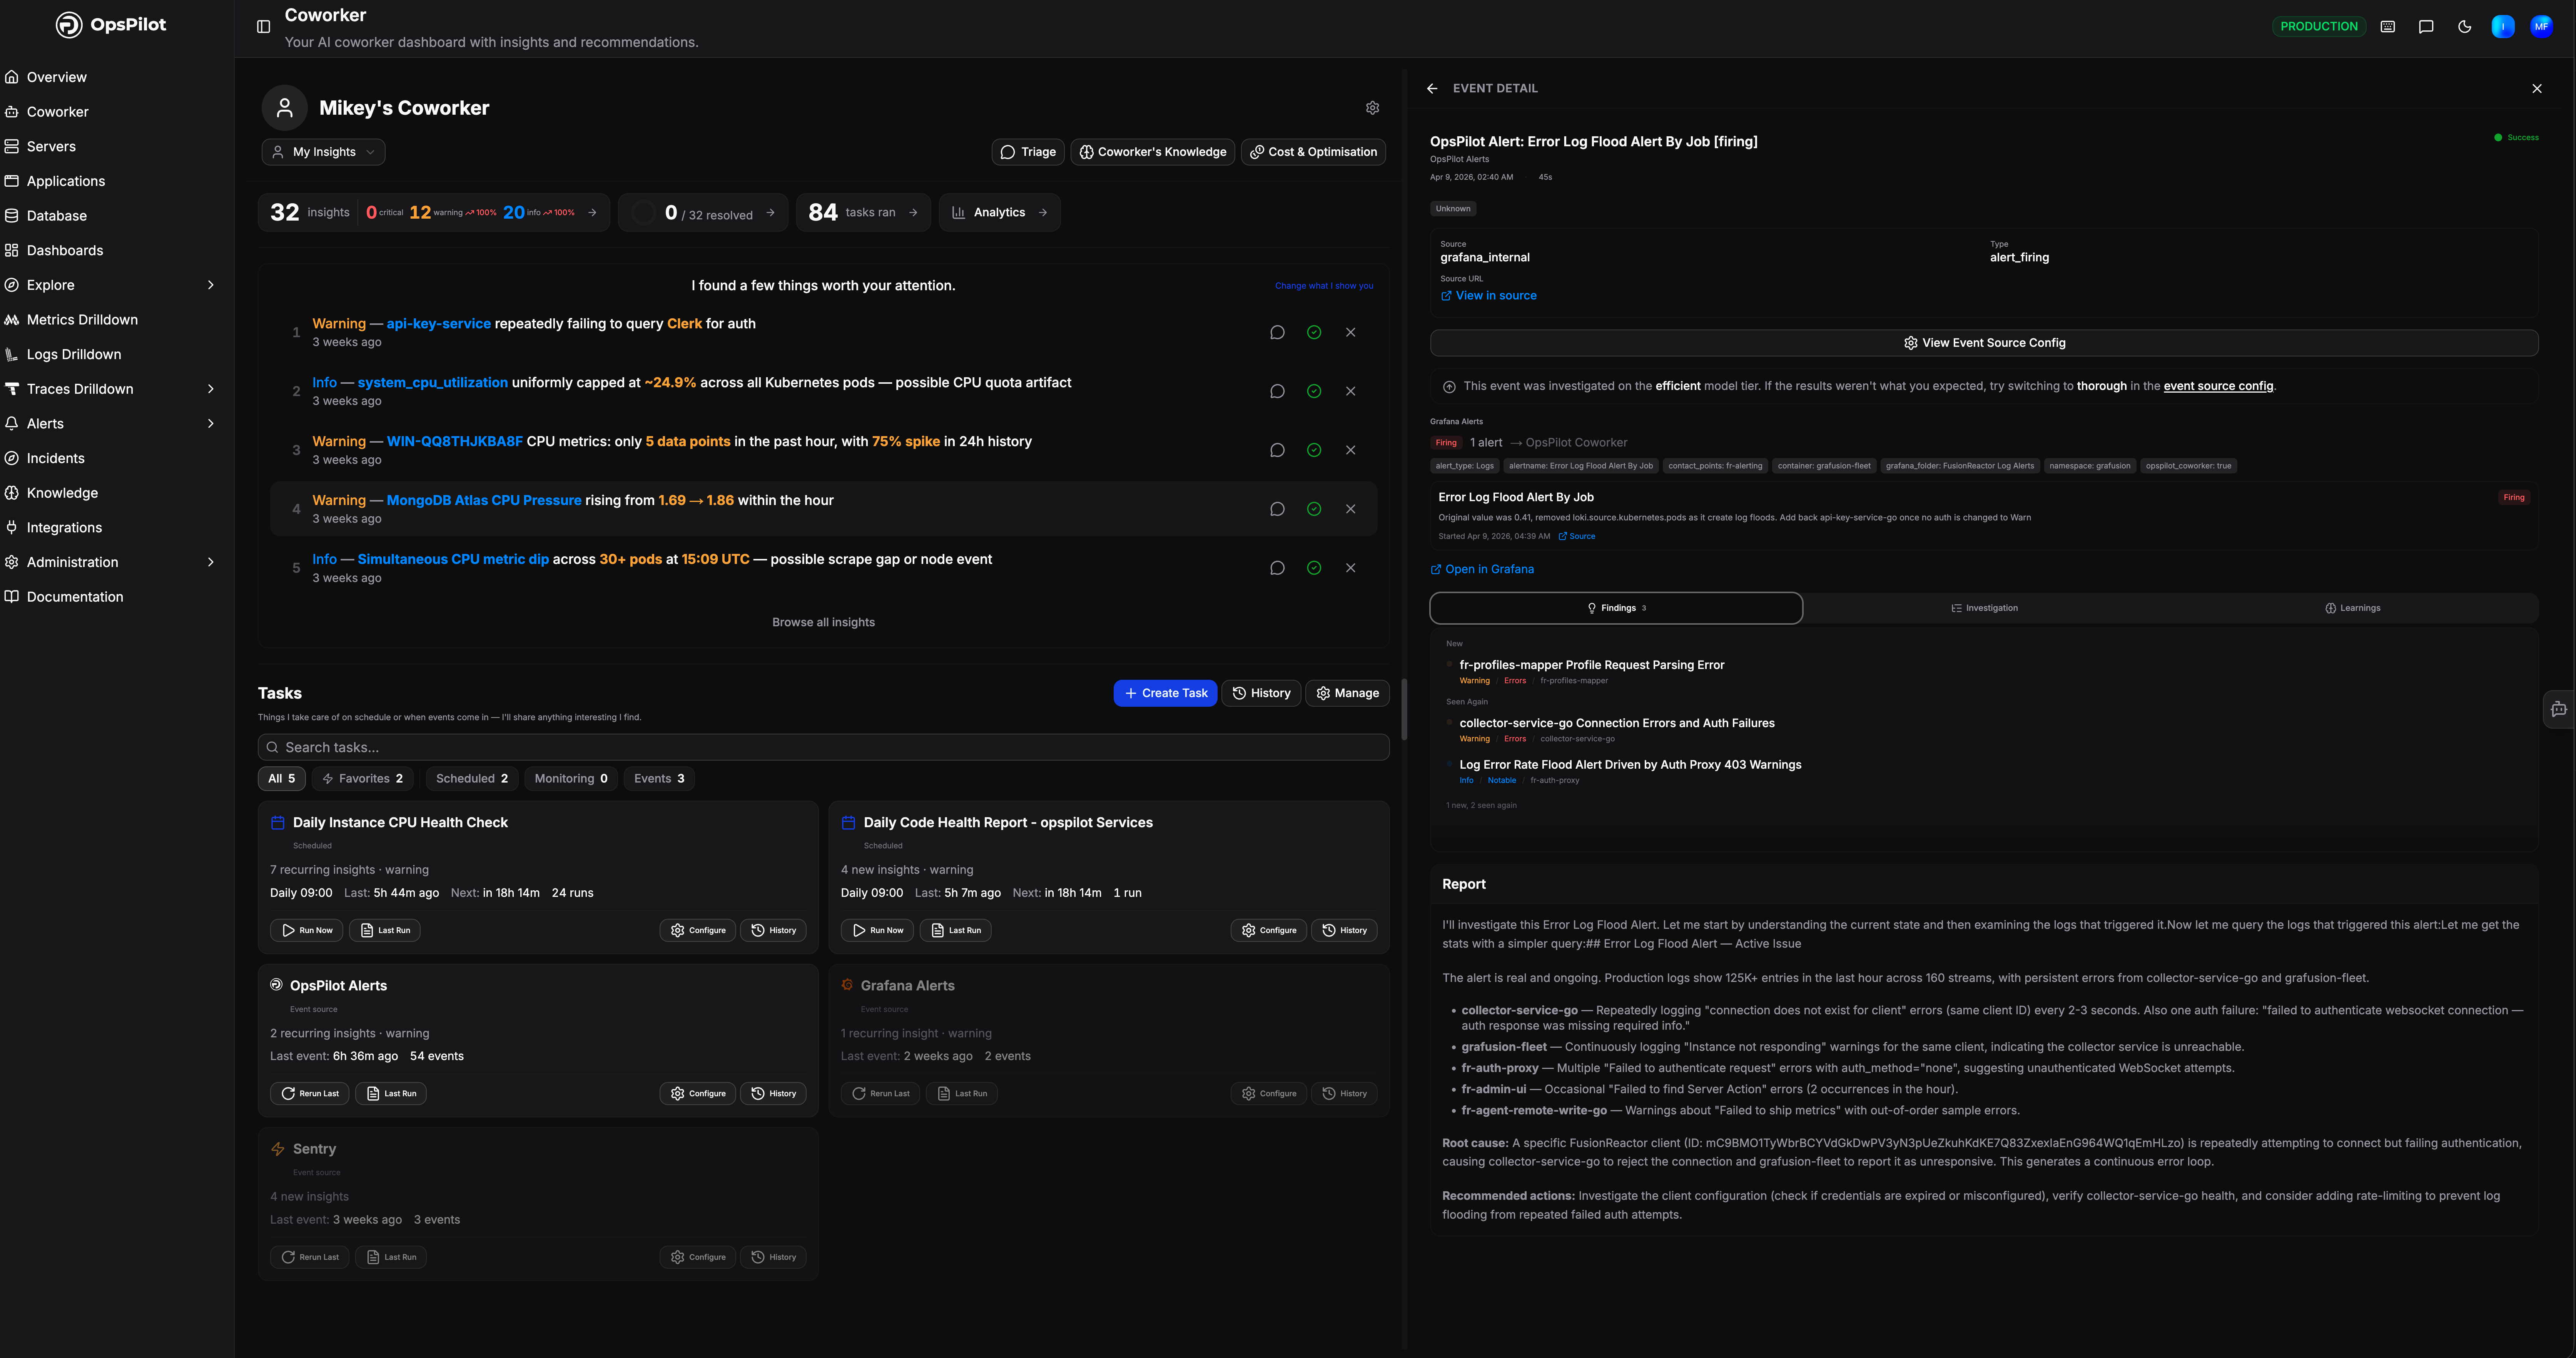Mark MongoDB Atlas CPU Pressure insight resolved

point(1314,509)
